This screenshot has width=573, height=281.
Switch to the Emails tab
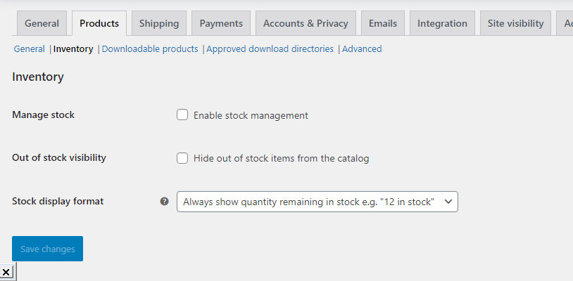383,23
